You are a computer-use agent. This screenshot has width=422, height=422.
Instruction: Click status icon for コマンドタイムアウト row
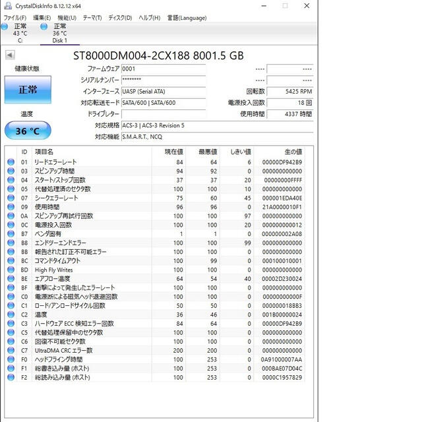11,260
